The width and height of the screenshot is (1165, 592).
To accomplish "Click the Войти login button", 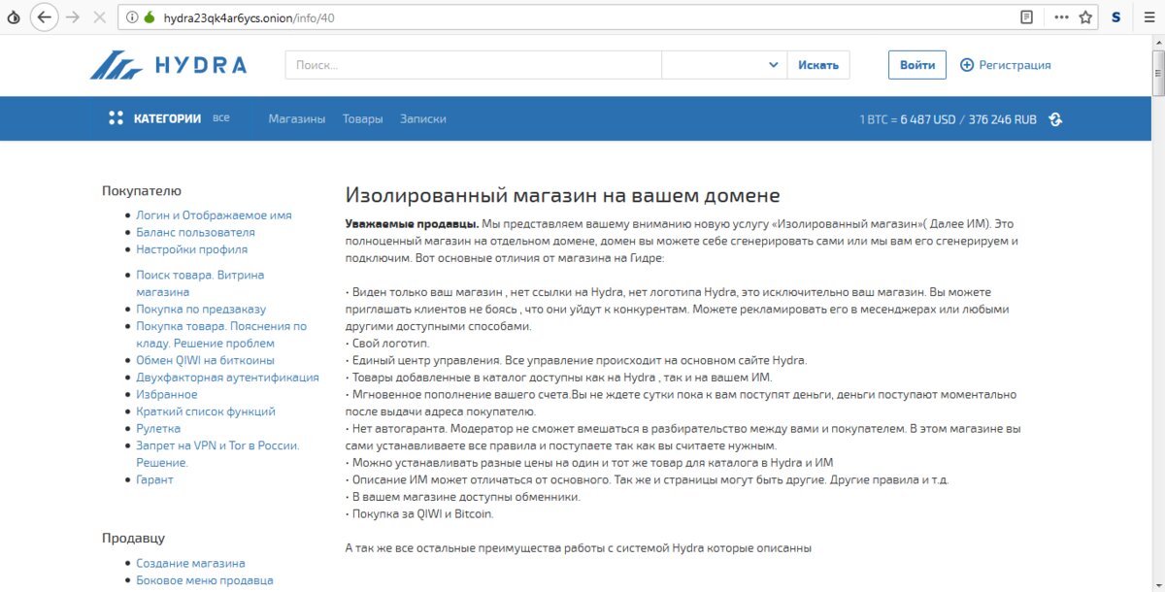I will click(917, 65).
